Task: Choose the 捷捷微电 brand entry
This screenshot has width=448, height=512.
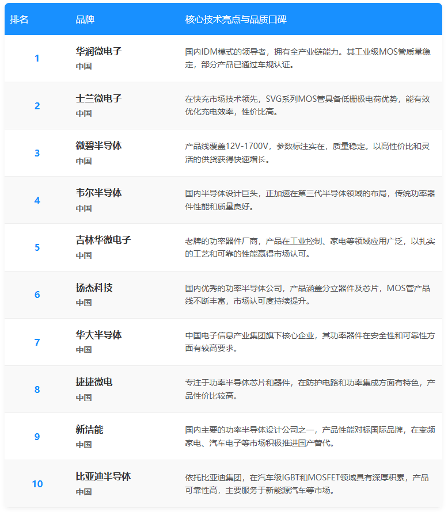Action: tap(94, 382)
